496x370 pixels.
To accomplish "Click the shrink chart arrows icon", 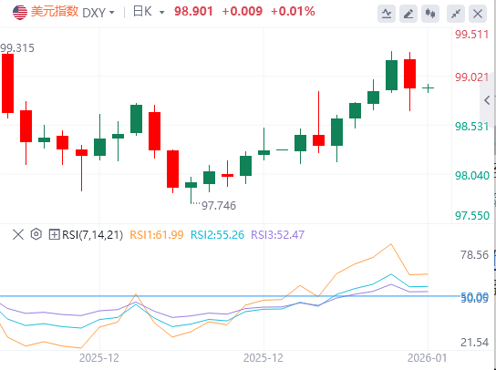I will 456,14.
